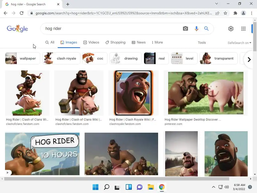Switch to the All results tab
The height and width of the screenshot is (193, 257).
tap(50, 42)
